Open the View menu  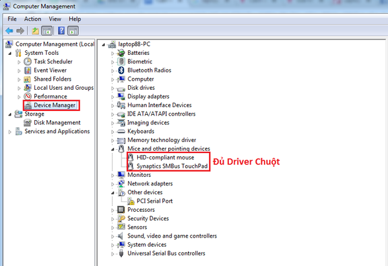[x=55, y=19]
